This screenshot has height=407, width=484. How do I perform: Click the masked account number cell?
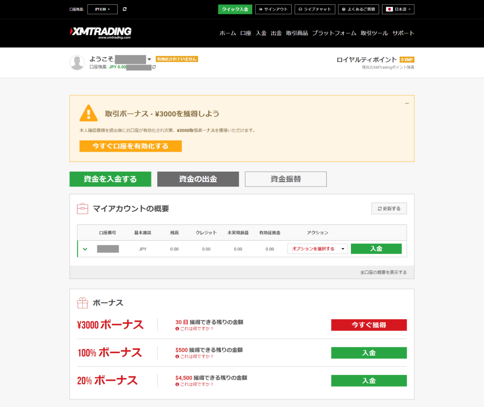108,249
